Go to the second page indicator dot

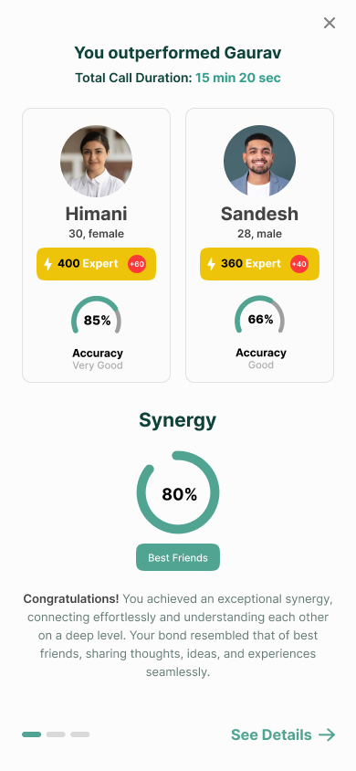pyautogui.click(x=56, y=734)
